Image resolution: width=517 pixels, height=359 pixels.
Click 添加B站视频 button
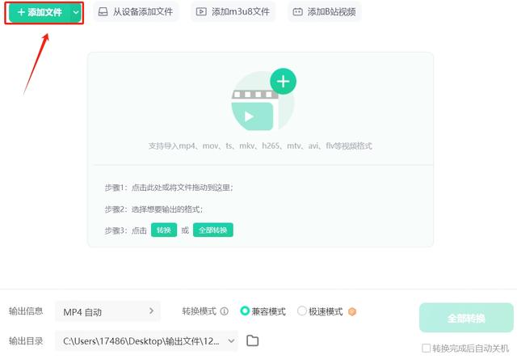325,12
